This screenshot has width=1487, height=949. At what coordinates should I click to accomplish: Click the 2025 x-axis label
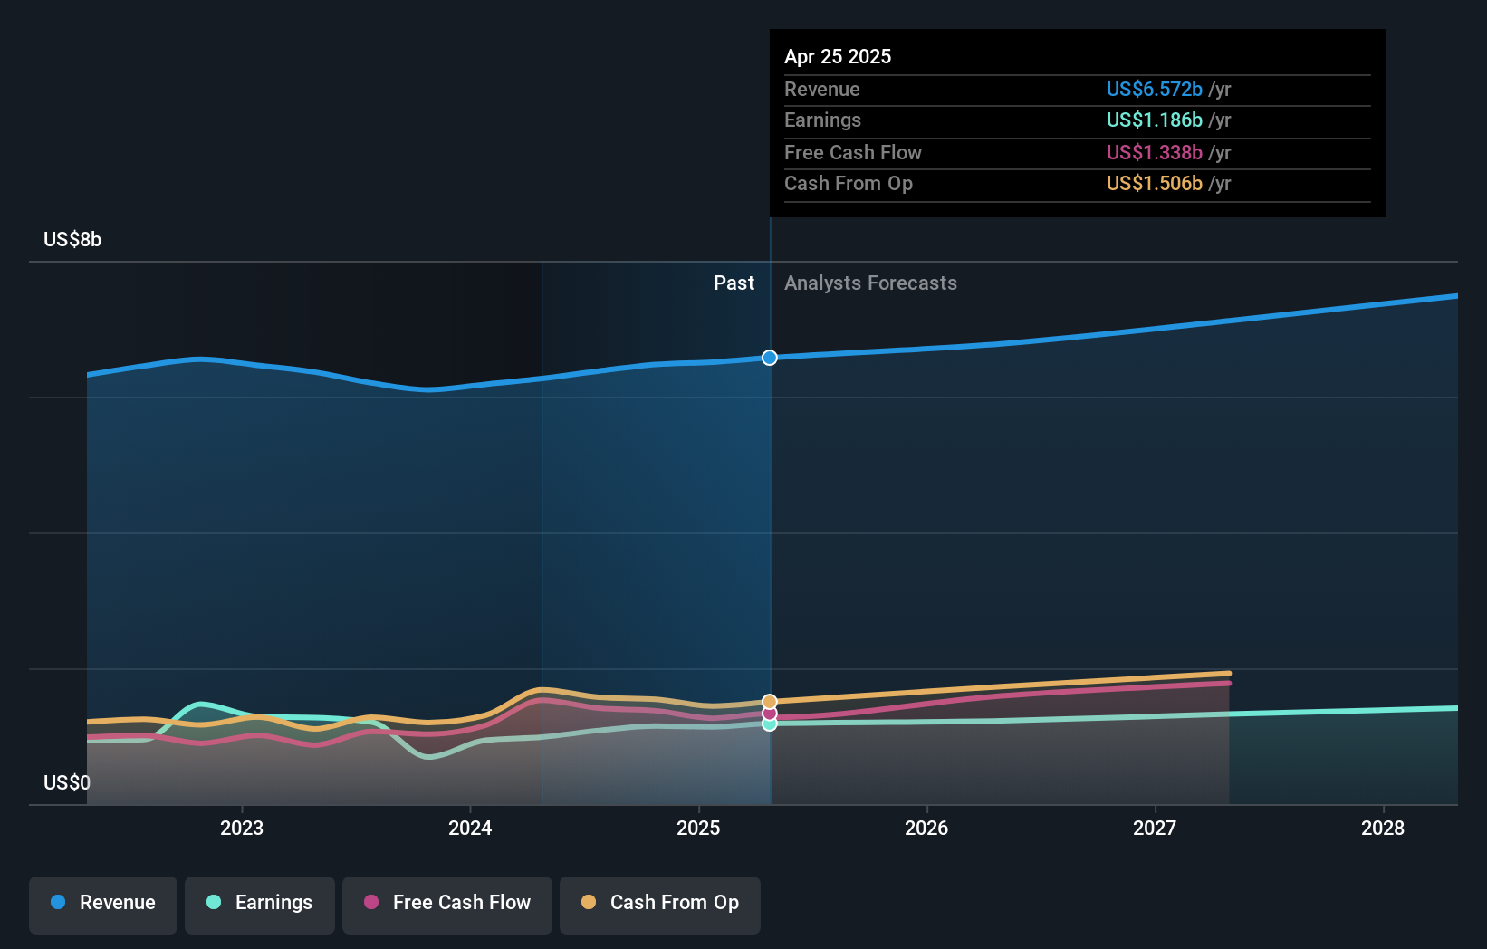[698, 828]
